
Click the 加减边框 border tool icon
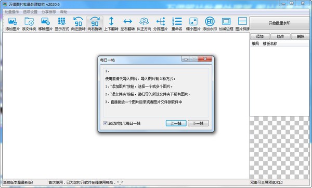point(226,24)
